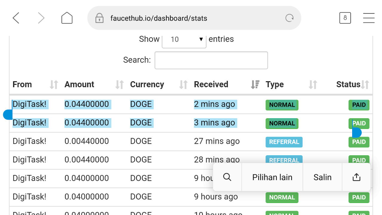Tap the search icon in selection popup
Screen dimensions: 382x215
click(227, 177)
